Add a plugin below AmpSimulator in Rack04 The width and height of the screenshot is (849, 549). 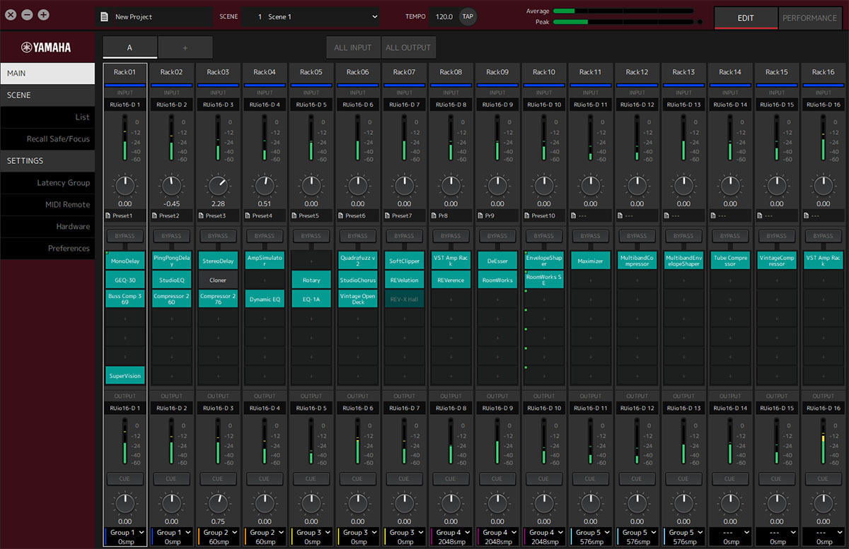(x=265, y=281)
